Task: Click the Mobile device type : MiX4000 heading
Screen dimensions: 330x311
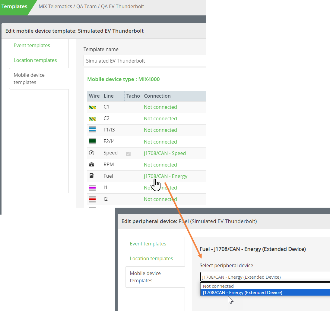Action: tap(124, 79)
